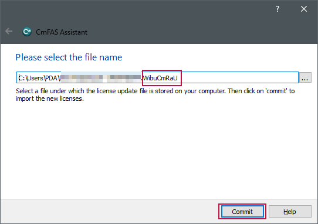The width and height of the screenshot is (318, 224).
Task: Open help via the question mark icon
Action: click(x=278, y=9)
